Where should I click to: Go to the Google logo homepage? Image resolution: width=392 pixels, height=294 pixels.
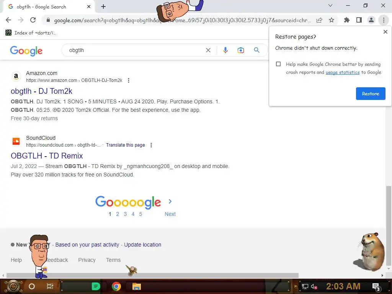pos(26,51)
